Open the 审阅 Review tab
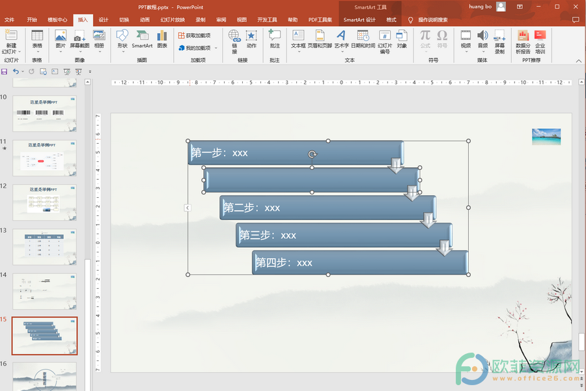586x391 pixels. coord(221,20)
